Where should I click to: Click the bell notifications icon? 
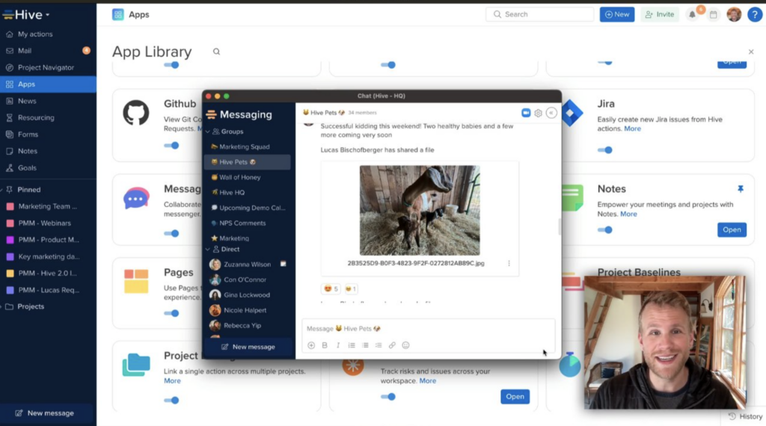pos(692,15)
